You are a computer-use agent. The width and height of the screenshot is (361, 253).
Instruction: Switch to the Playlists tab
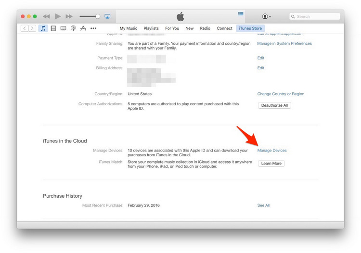tap(151, 28)
